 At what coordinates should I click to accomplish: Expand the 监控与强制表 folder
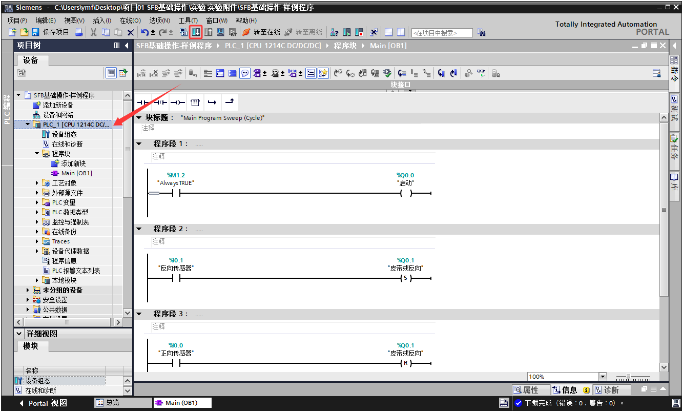37,222
